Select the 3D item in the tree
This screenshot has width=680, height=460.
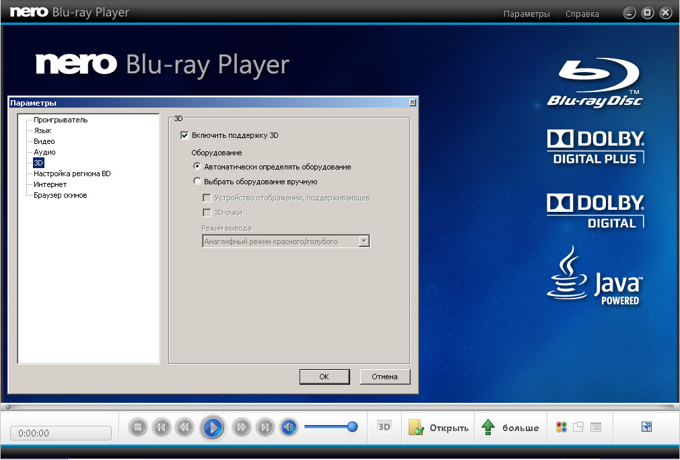point(38,163)
